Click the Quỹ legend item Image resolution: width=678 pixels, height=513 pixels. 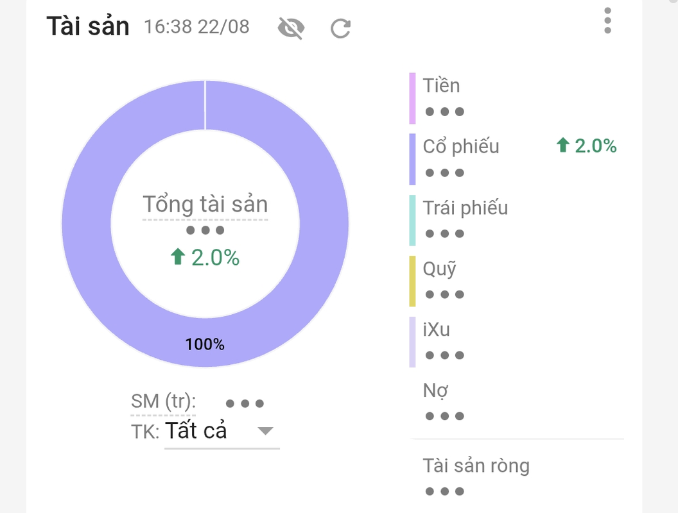click(439, 269)
